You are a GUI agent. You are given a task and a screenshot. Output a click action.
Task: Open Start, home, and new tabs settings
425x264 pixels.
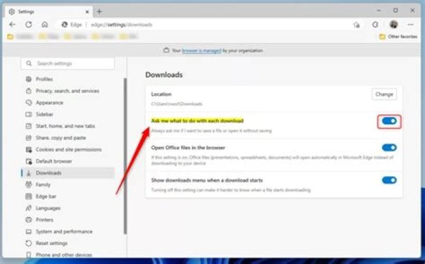(x=68, y=126)
